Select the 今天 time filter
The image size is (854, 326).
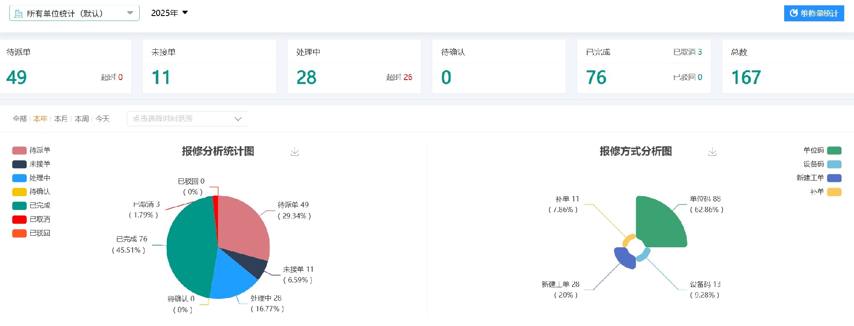102,119
